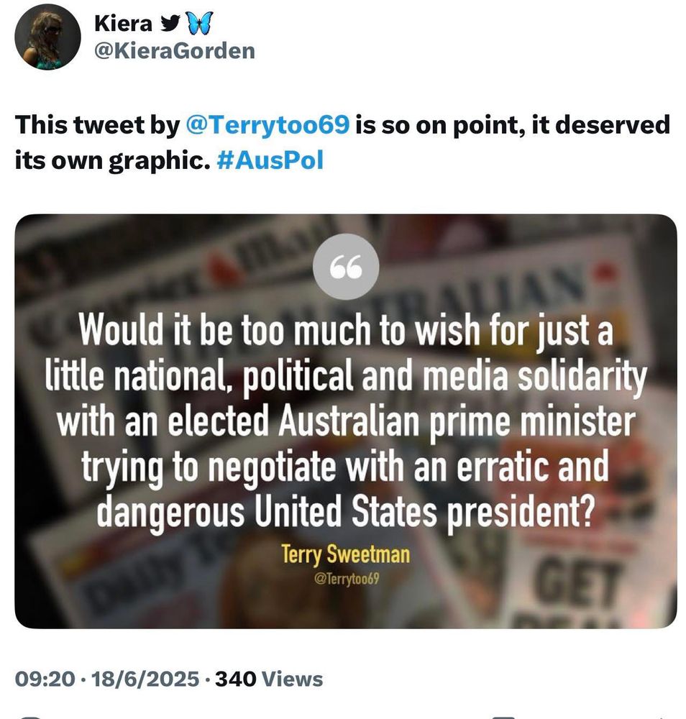Open the 340 Views count
The width and height of the screenshot is (686, 719).
pos(269,679)
